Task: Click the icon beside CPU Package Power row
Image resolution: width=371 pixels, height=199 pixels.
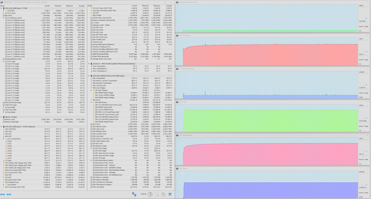Action: (4, 182)
